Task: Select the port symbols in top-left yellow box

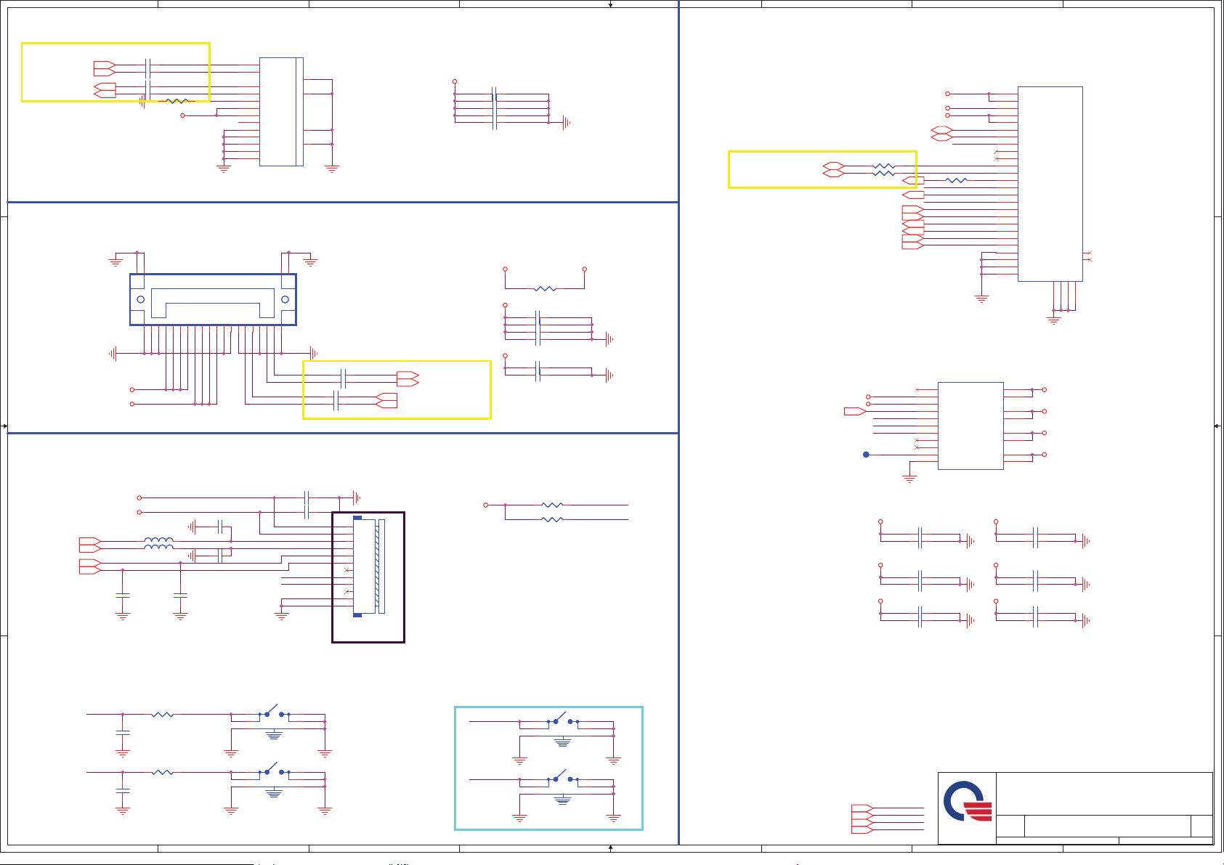Action: (x=105, y=79)
